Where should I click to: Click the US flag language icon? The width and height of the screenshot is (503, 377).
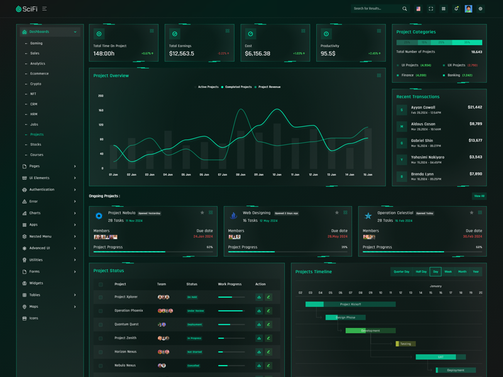point(418,9)
